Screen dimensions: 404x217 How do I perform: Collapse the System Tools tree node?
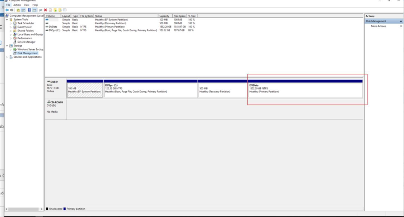(7, 20)
